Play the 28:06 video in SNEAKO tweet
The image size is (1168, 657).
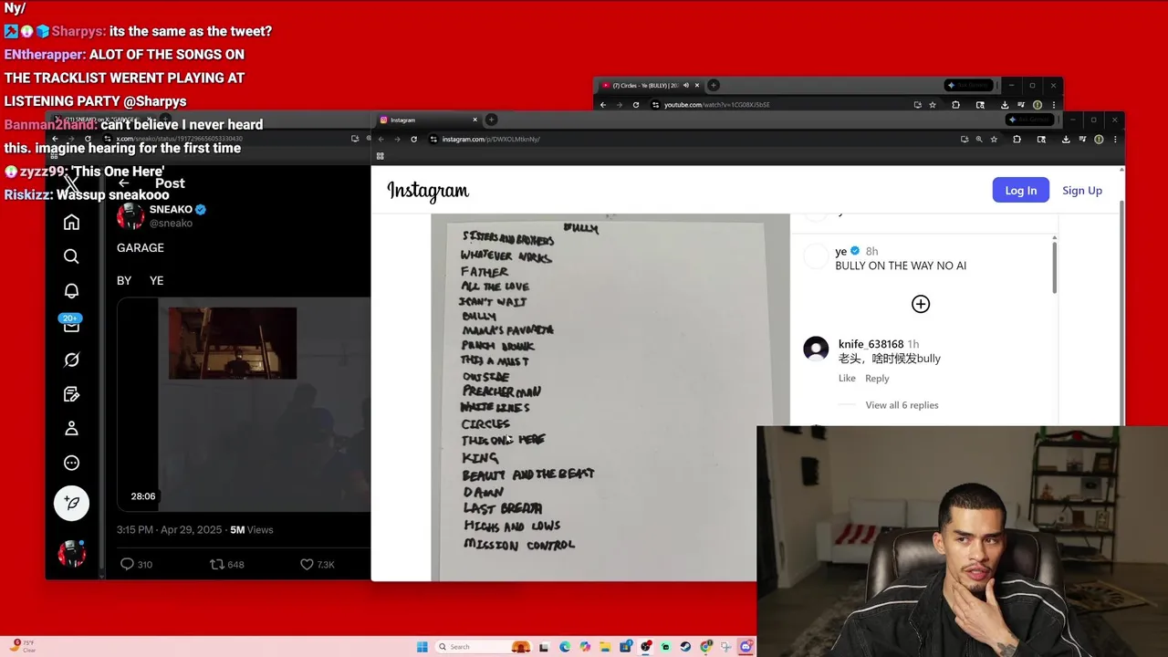(245, 404)
